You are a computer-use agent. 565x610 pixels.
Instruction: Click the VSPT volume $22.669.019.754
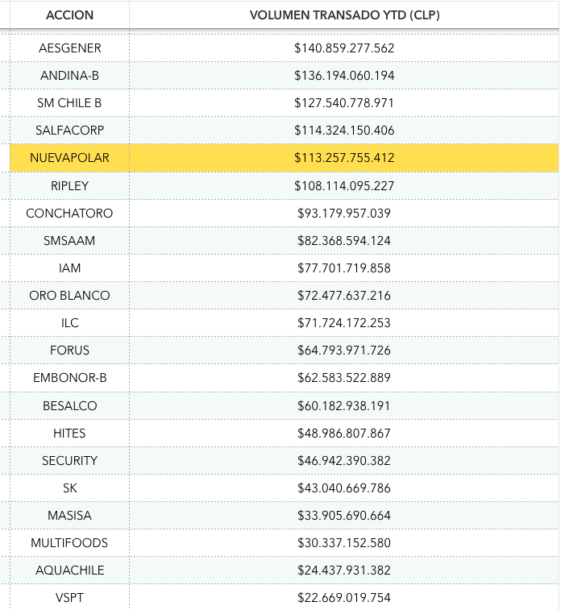tap(344, 597)
